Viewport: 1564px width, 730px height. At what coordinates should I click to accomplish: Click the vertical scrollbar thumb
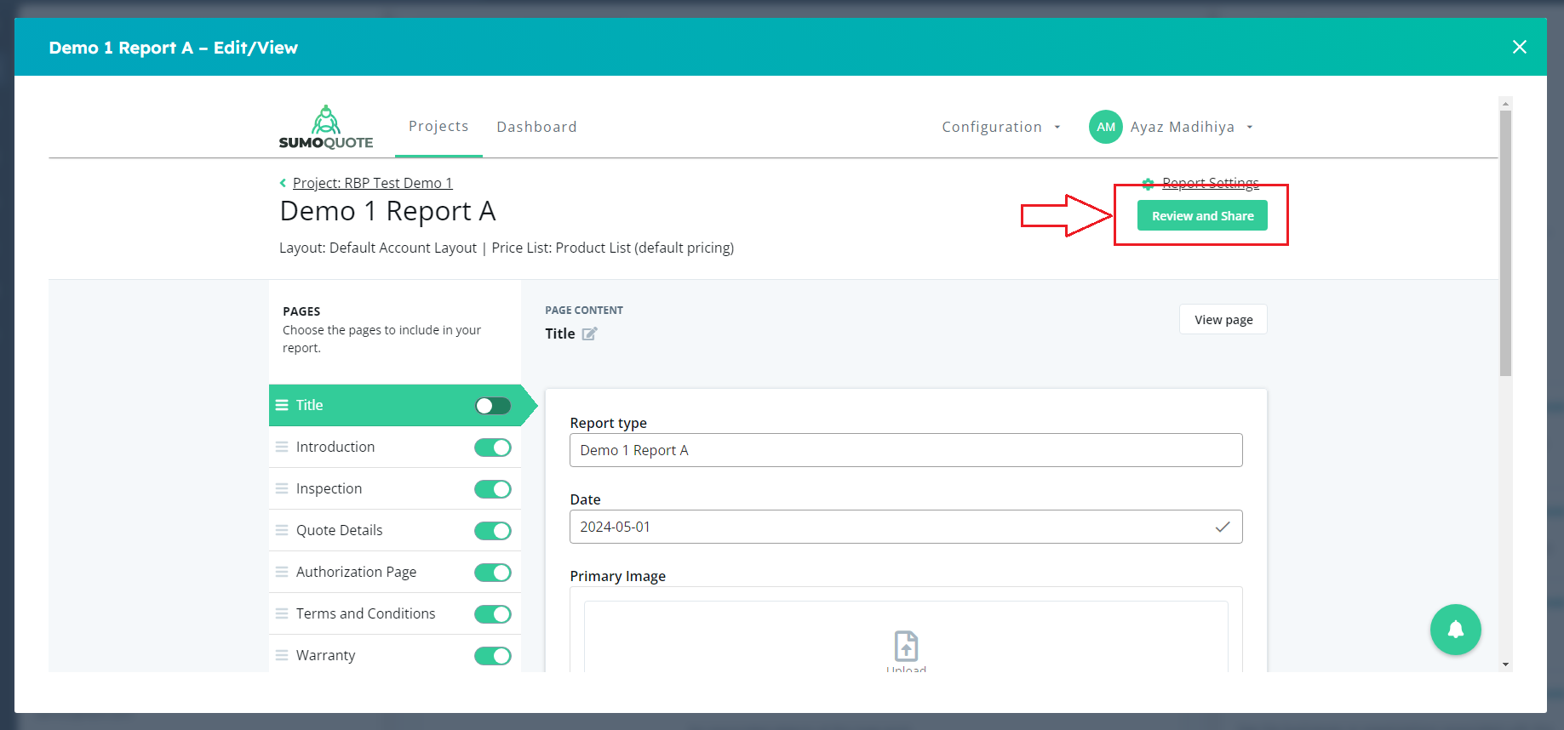coord(1505,243)
